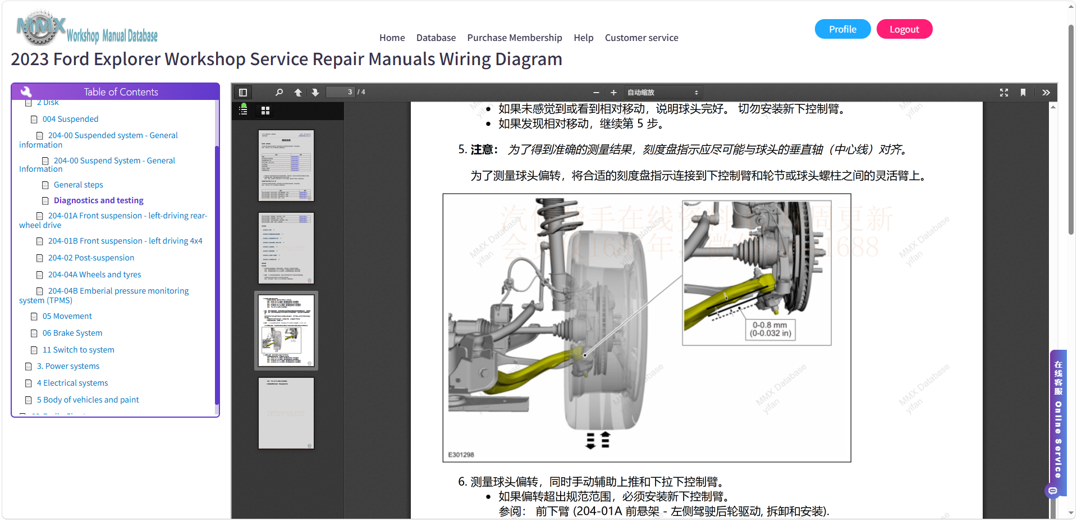The image size is (1077, 521).
Task: Expand the 004 Suspended tree item
Action: (70, 119)
